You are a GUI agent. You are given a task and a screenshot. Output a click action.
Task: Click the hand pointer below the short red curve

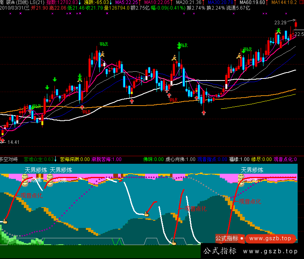tap(146, 214)
